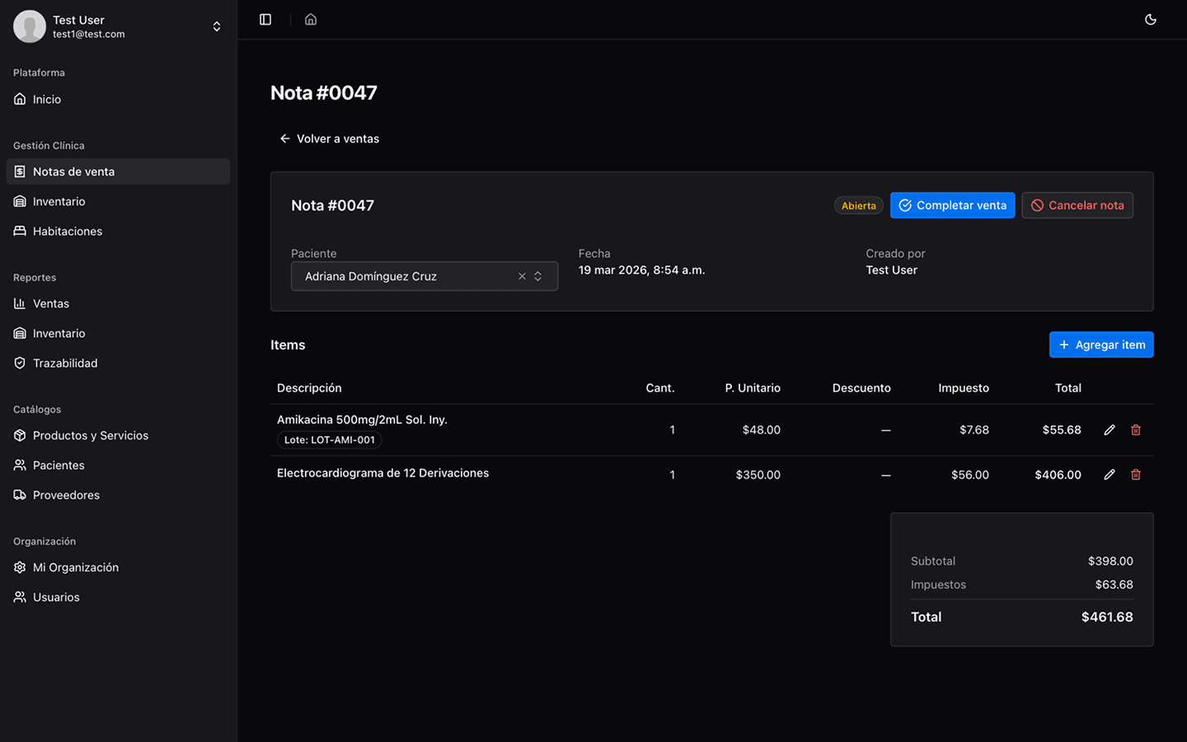Image resolution: width=1187 pixels, height=742 pixels.
Task: Toggle the sidebar panel icon
Action: [265, 20]
